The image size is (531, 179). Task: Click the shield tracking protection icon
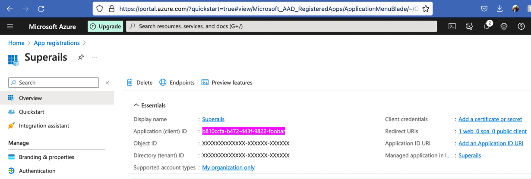(99, 9)
